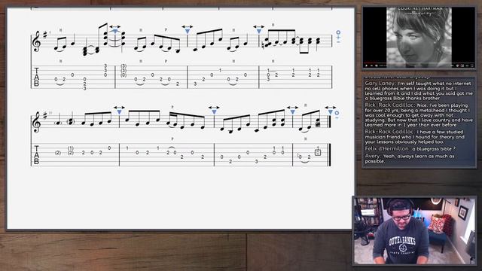
Task: Click the next-video button in the YouTube player
Action: (371, 65)
